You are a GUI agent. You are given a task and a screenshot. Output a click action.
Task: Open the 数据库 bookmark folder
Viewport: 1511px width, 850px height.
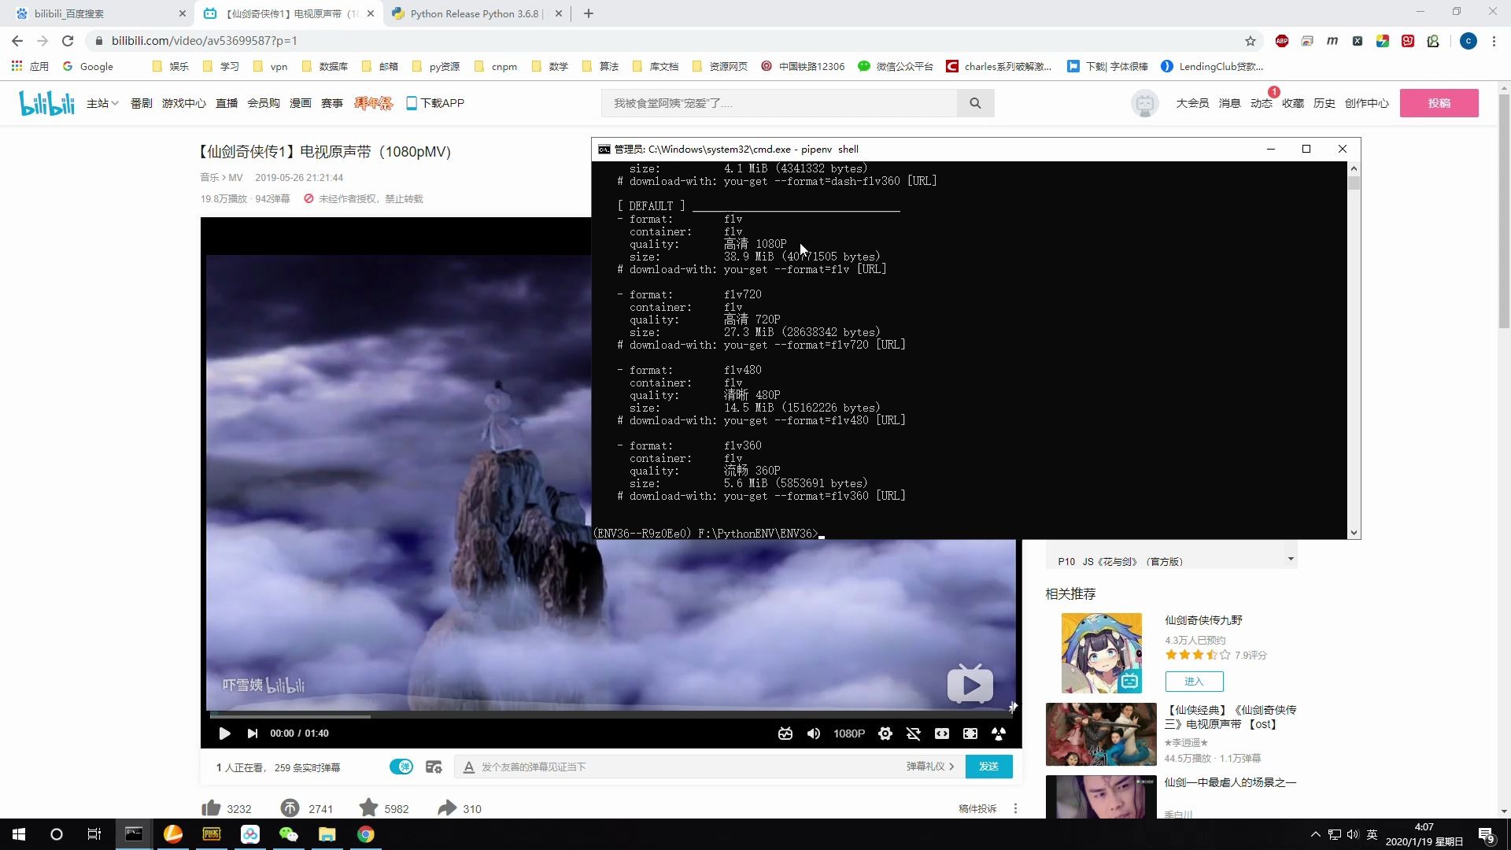click(325, 66)
